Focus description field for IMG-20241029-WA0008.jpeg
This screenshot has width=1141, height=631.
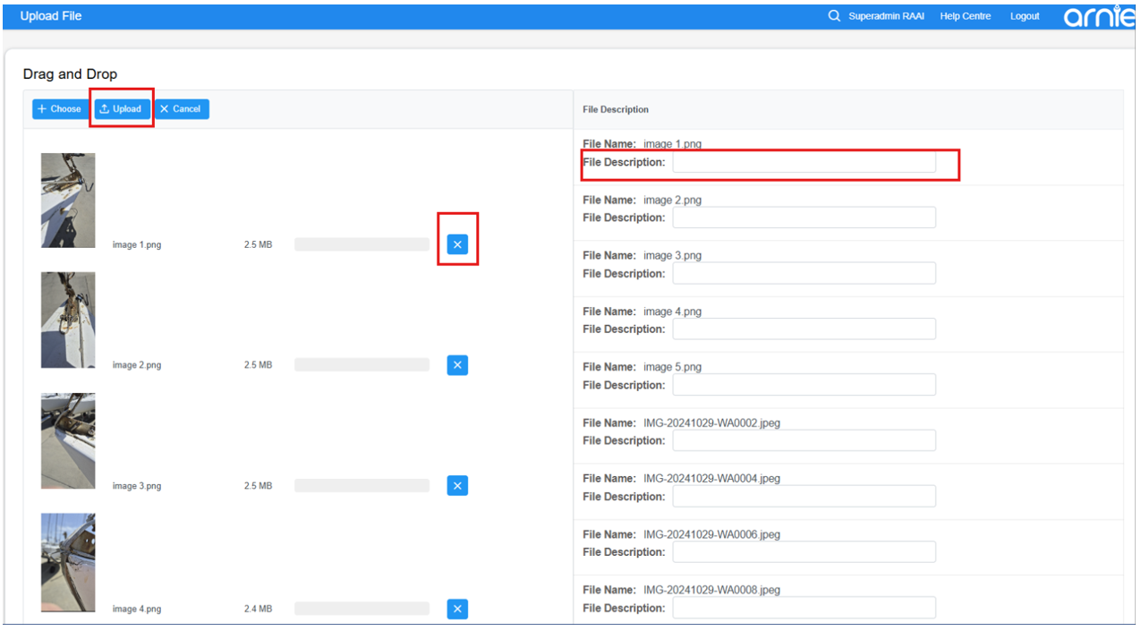(804, 608)
